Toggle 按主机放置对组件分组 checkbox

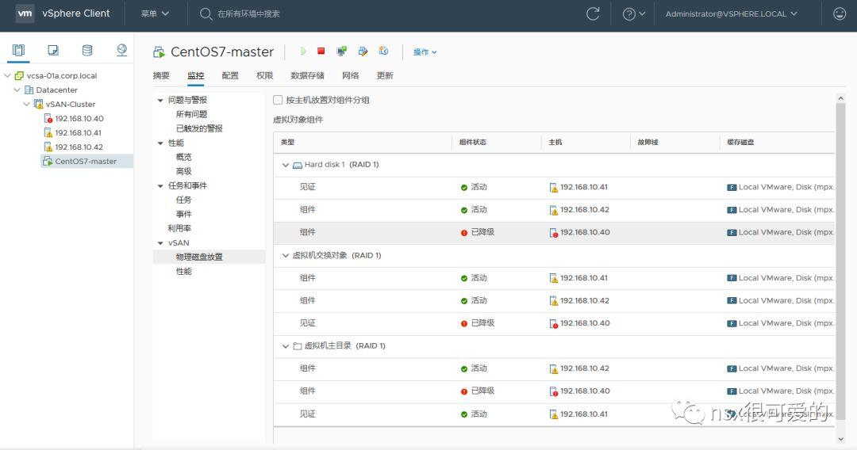click(278, 100)
